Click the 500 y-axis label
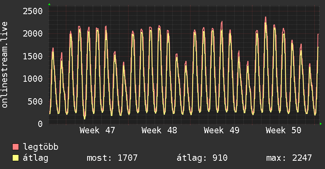 (x=35, y=101)
